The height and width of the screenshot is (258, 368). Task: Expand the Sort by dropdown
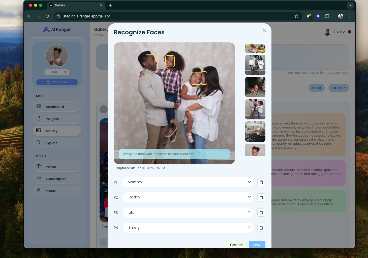click(339, 88)
